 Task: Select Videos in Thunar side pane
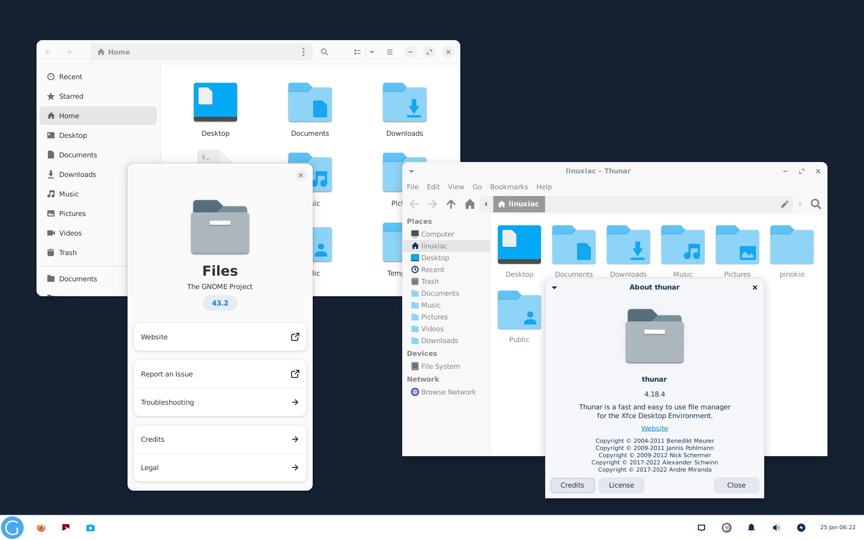click(446, 329)
